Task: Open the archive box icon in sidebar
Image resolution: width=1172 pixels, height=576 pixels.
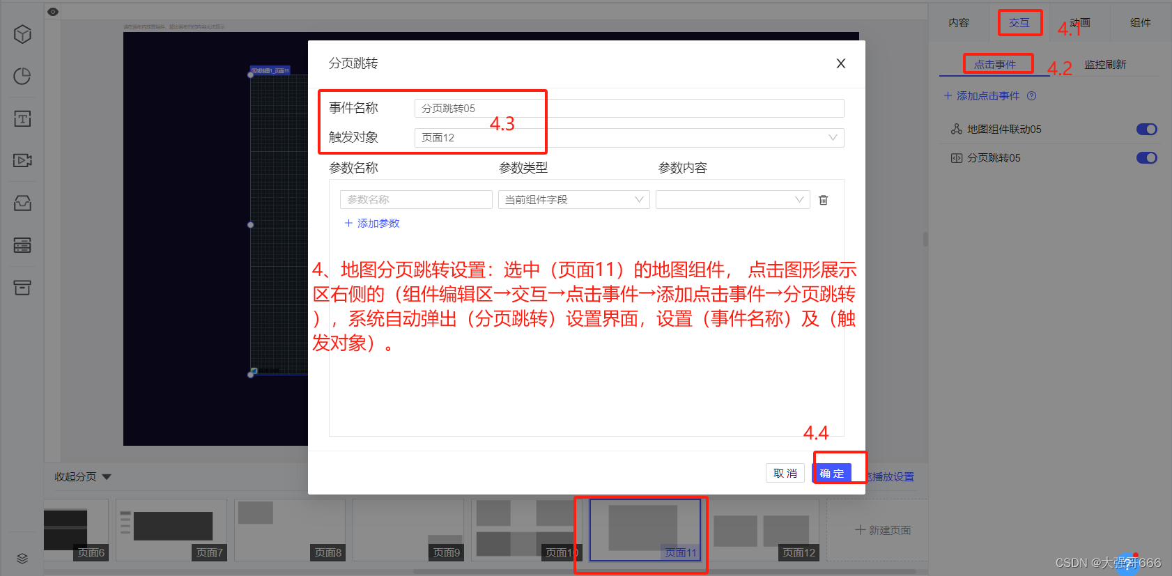Action: tap(22, 287)
